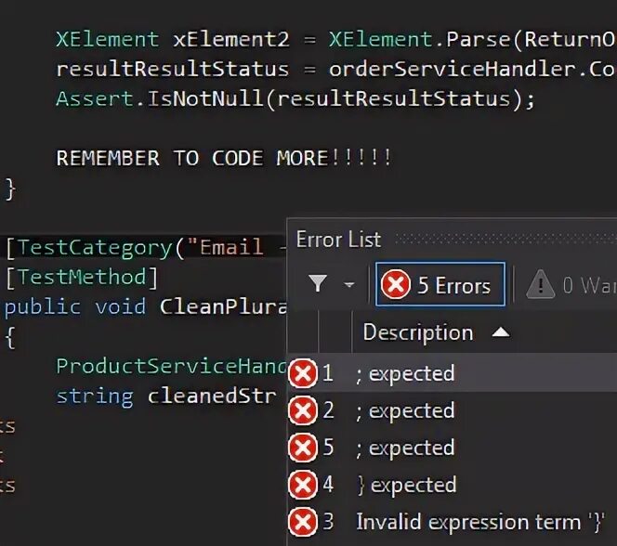Select error 1 '; expected' row
617x546 pixels.
pyautogui.click(x=453, y=372)
